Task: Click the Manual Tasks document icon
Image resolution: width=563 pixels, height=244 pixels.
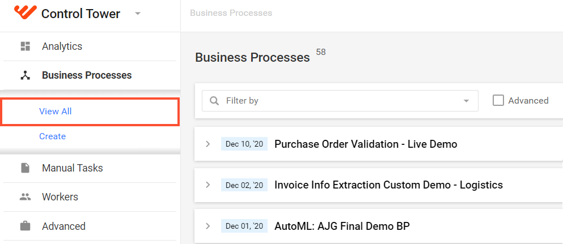Action: (25, 168)
